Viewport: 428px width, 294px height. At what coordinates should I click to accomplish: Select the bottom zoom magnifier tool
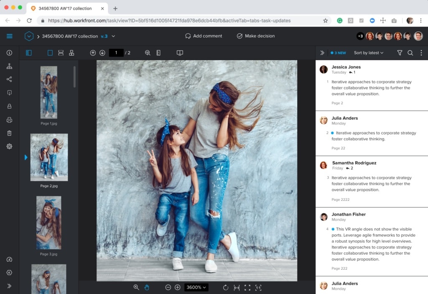tap(136, 287)
